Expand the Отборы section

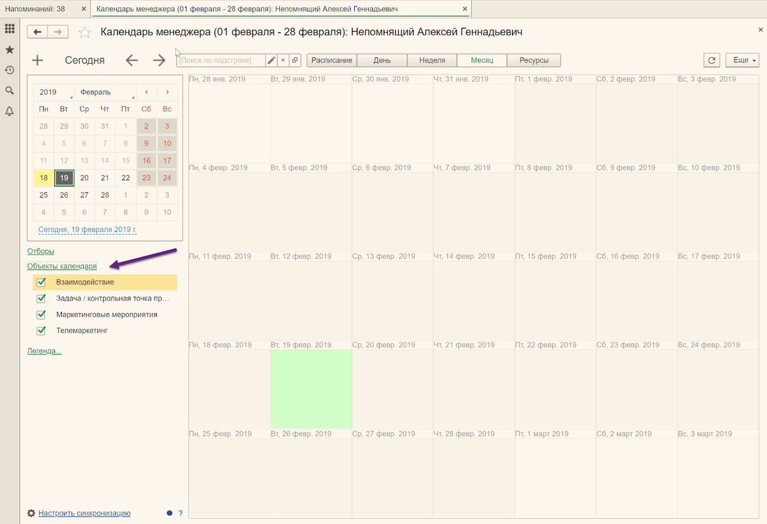(x=40, y=251)
